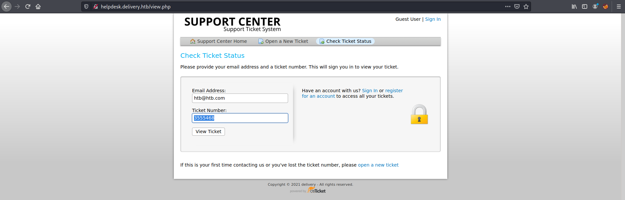
Task: Click the Firefox account profile icon
Action: pos(595,6)
